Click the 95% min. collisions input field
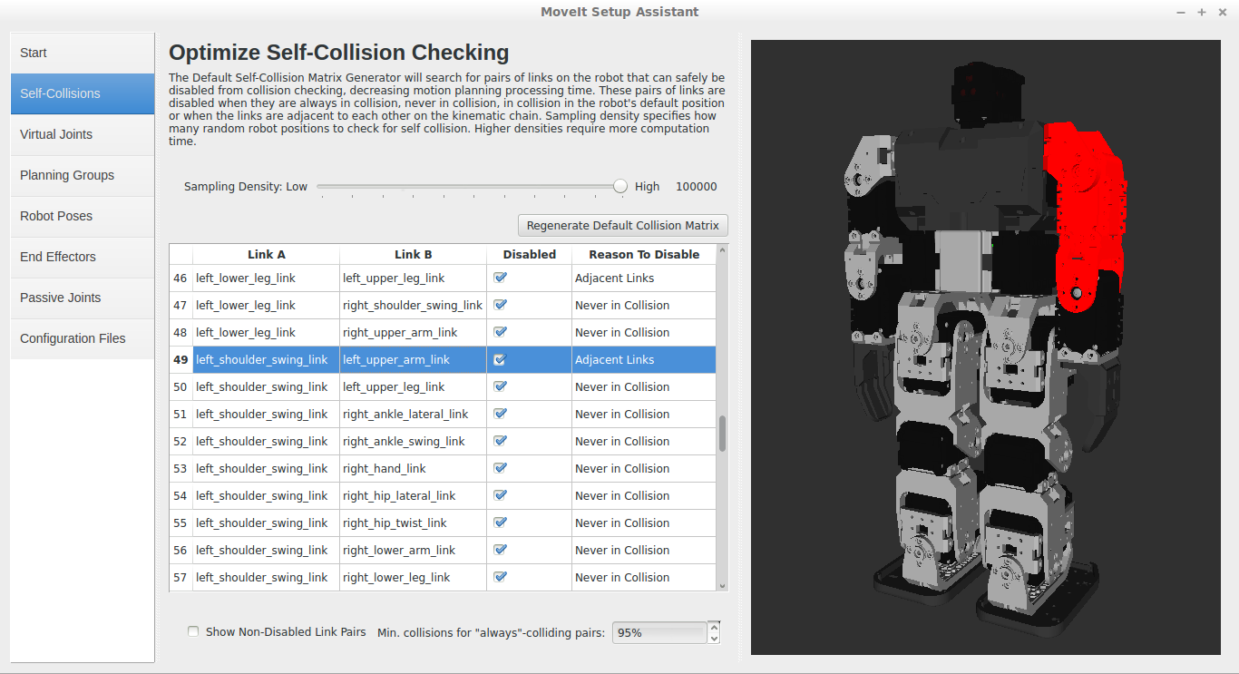Image resolution: width=1239 pixels, height=674 pixels. tap(659, 632)
